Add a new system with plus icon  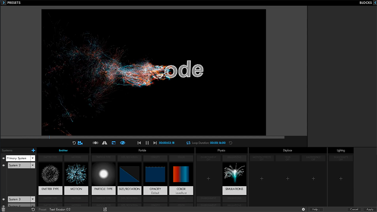33,150
